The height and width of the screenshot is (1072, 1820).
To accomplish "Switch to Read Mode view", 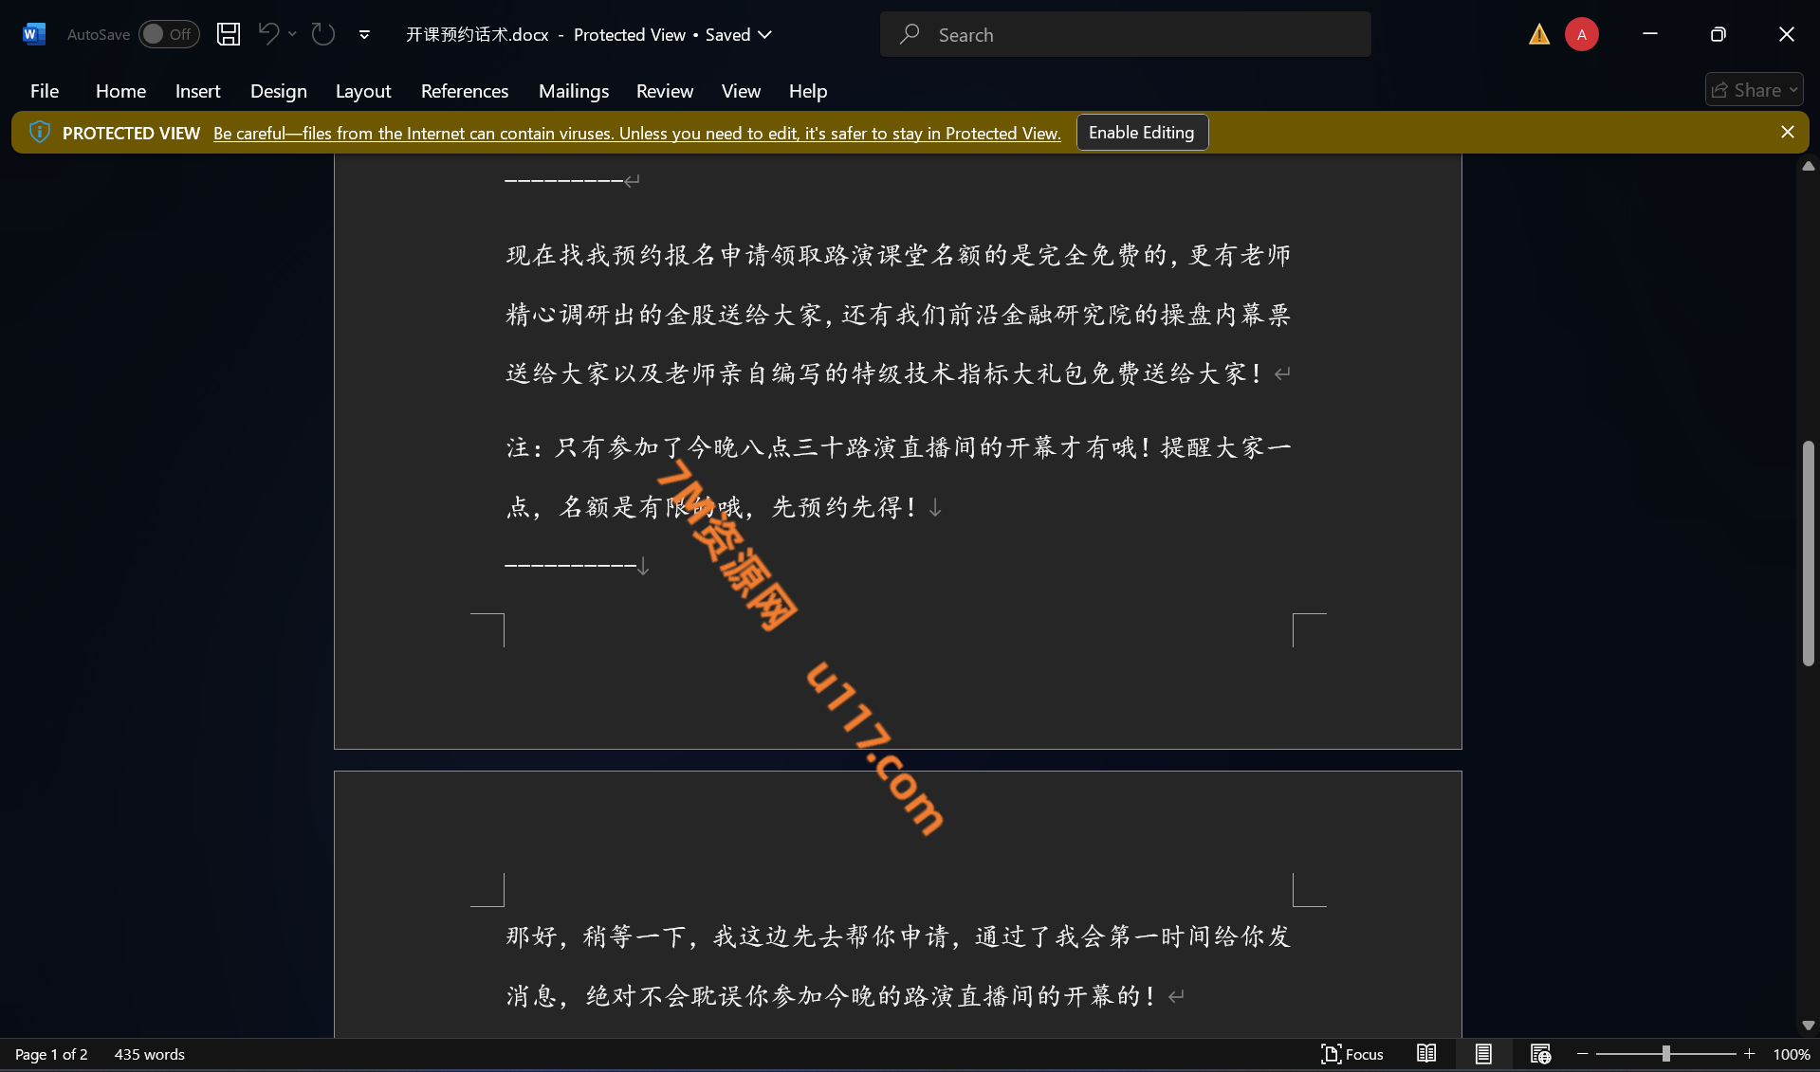I will click(1425, 1054).
